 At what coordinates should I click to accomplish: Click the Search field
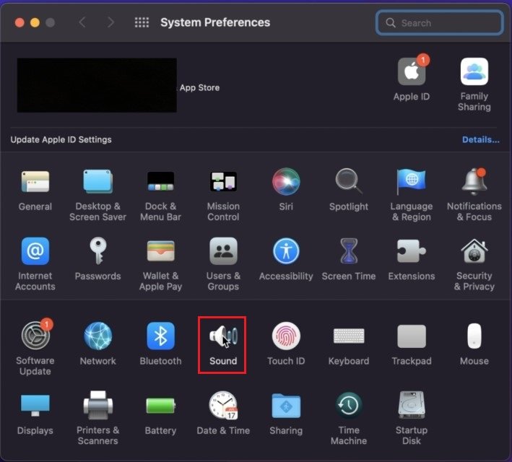(440, 22)
